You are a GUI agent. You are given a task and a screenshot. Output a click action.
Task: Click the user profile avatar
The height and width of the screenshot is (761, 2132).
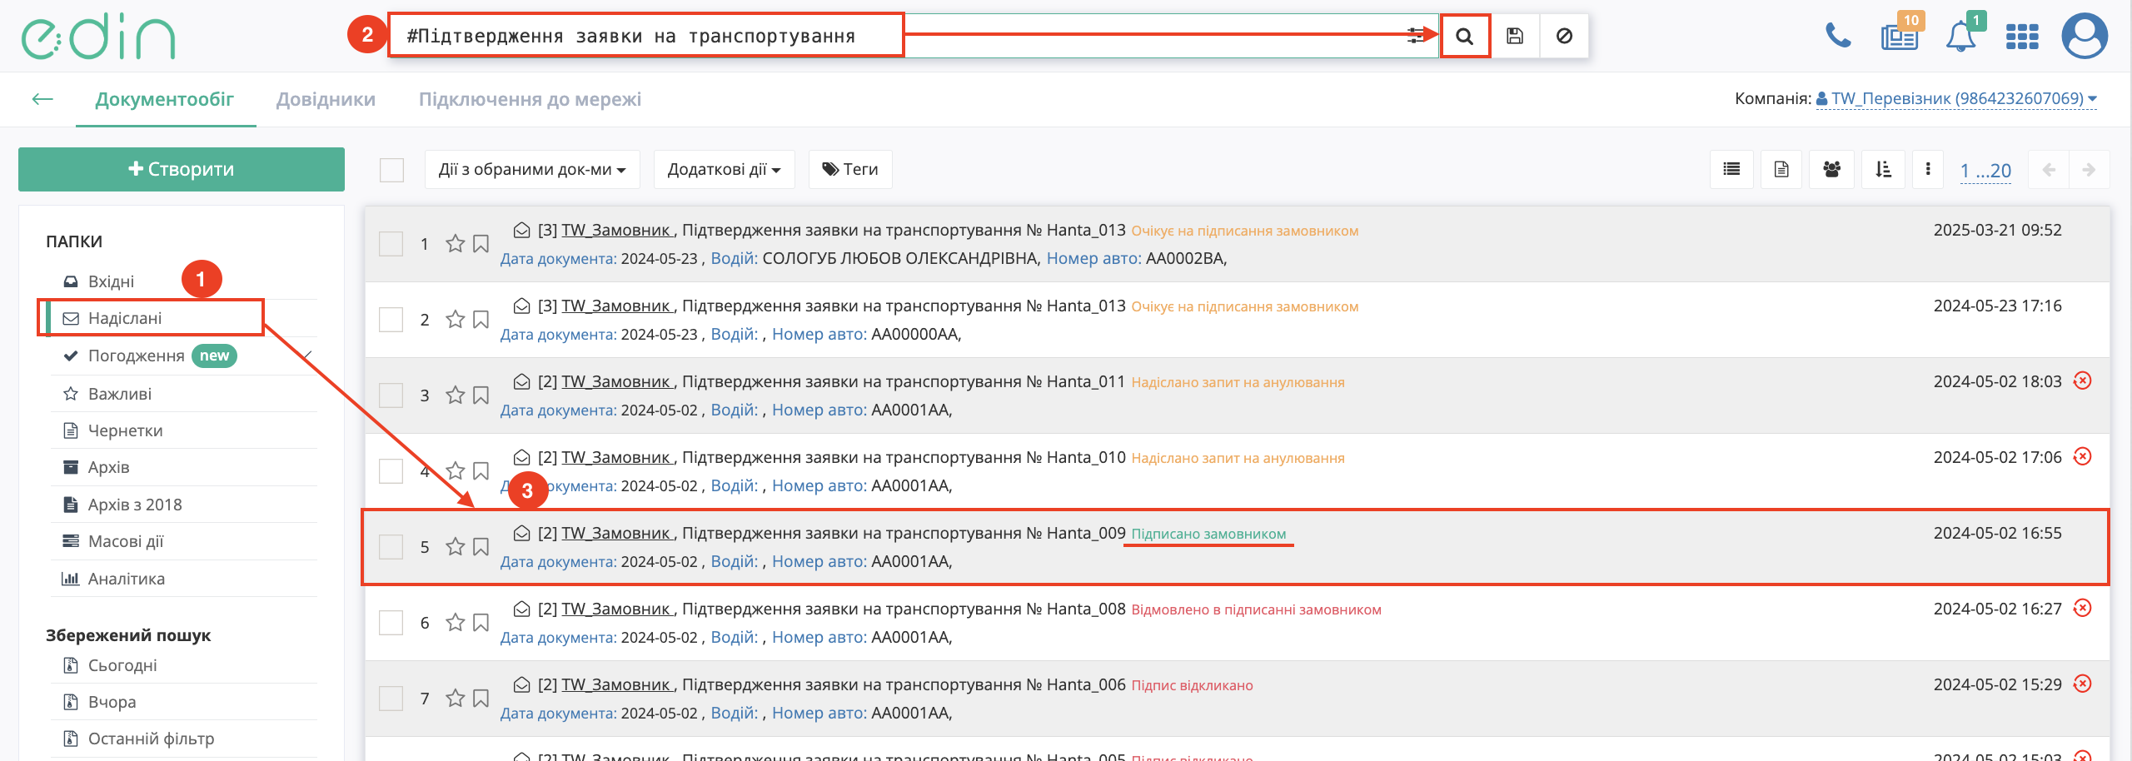(x=2084, y=37)
